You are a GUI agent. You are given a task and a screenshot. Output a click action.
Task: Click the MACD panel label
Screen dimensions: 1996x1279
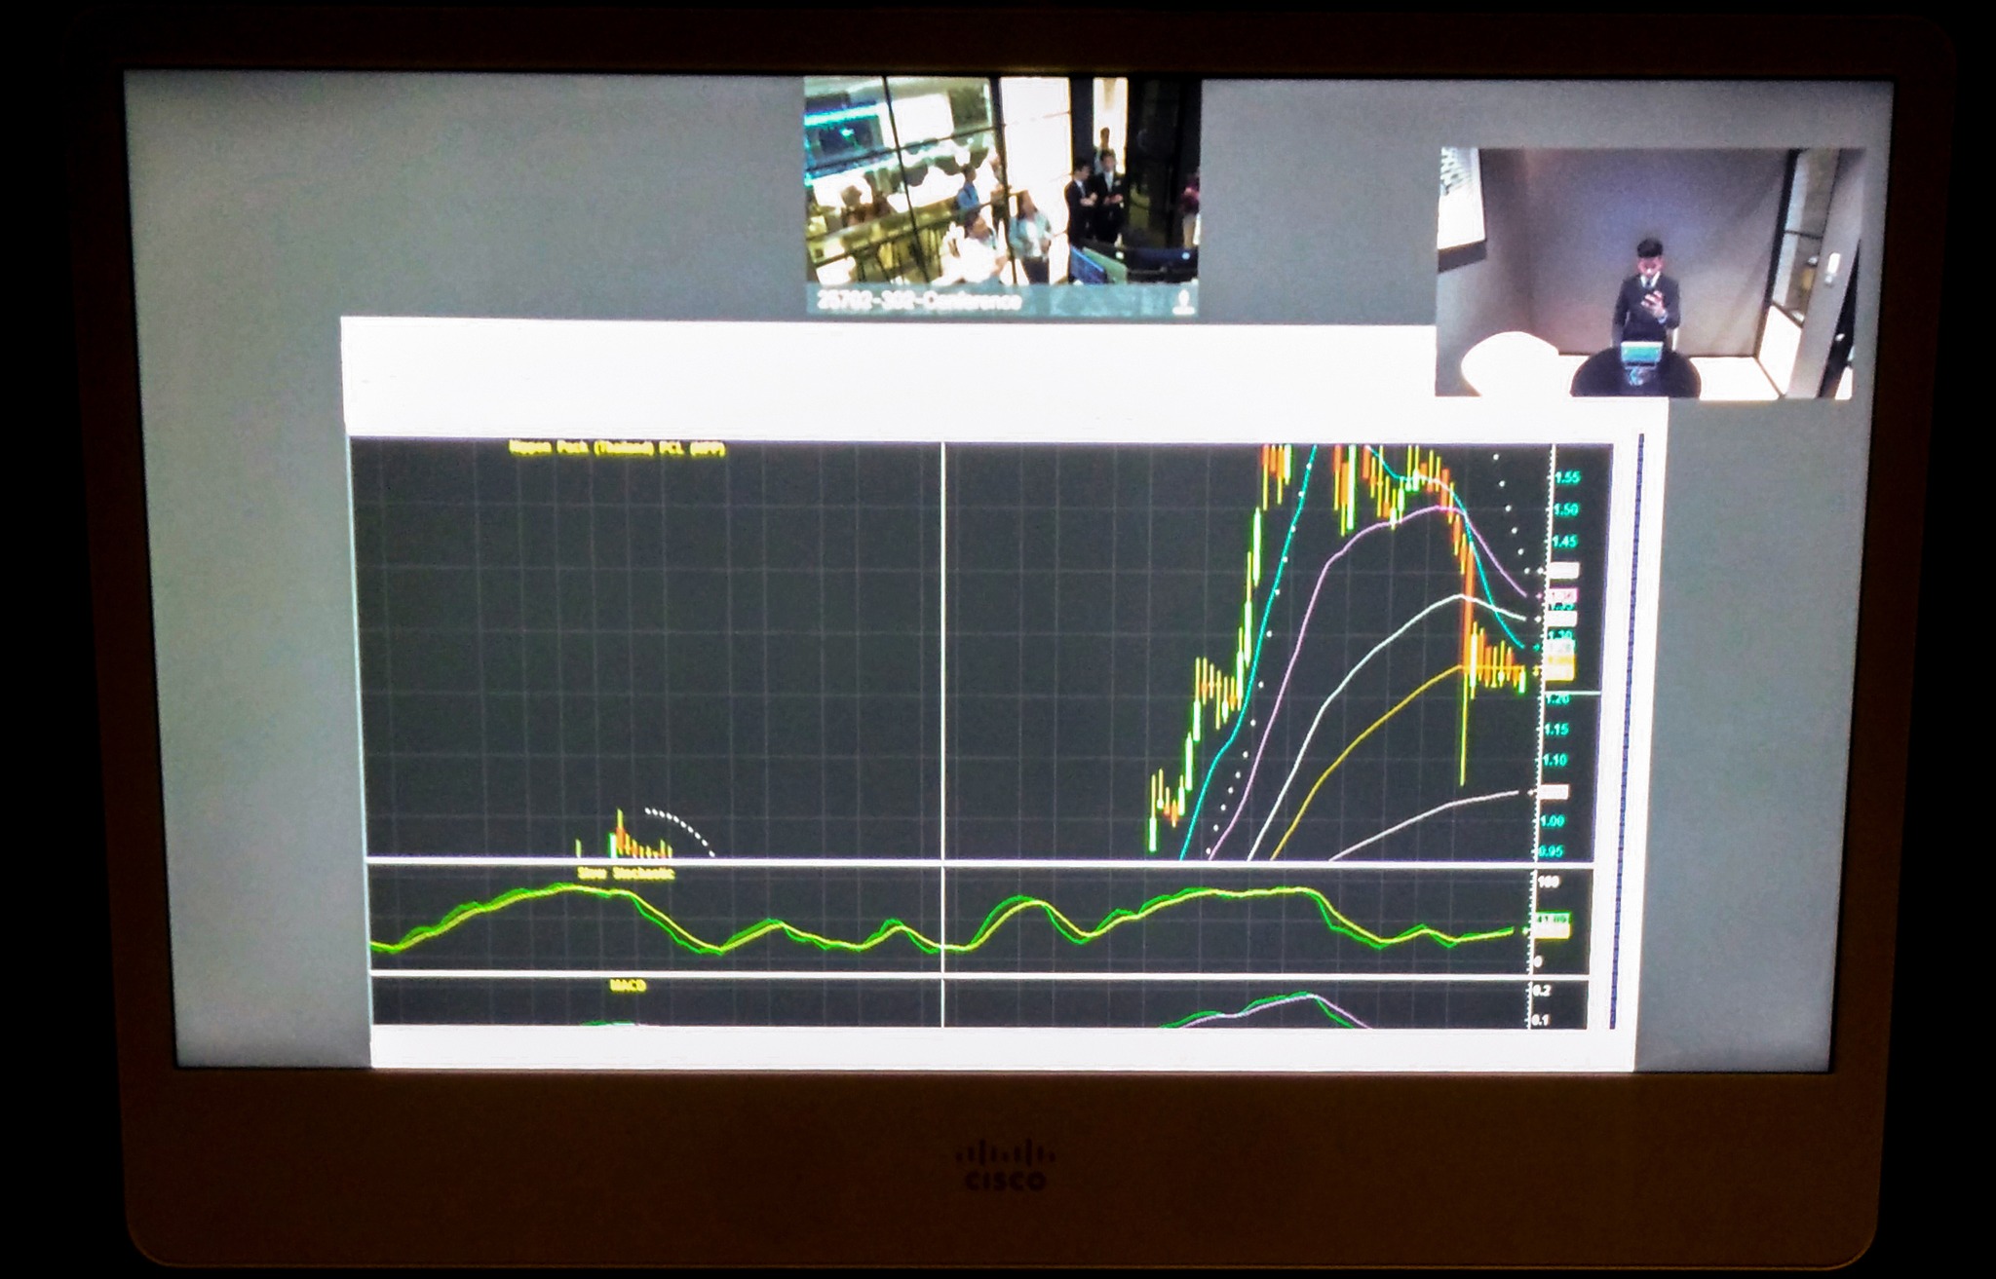628,986
